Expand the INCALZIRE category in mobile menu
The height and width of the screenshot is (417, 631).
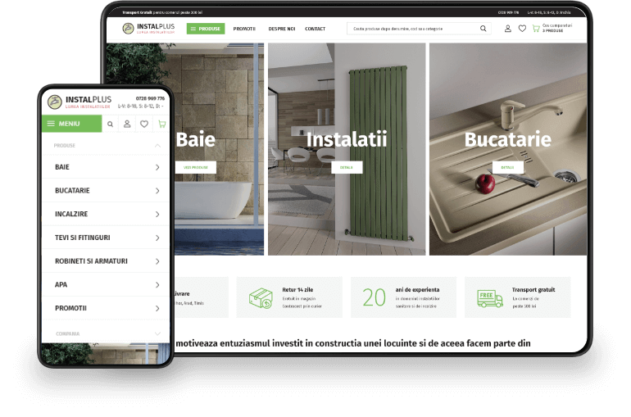(106, 214)
